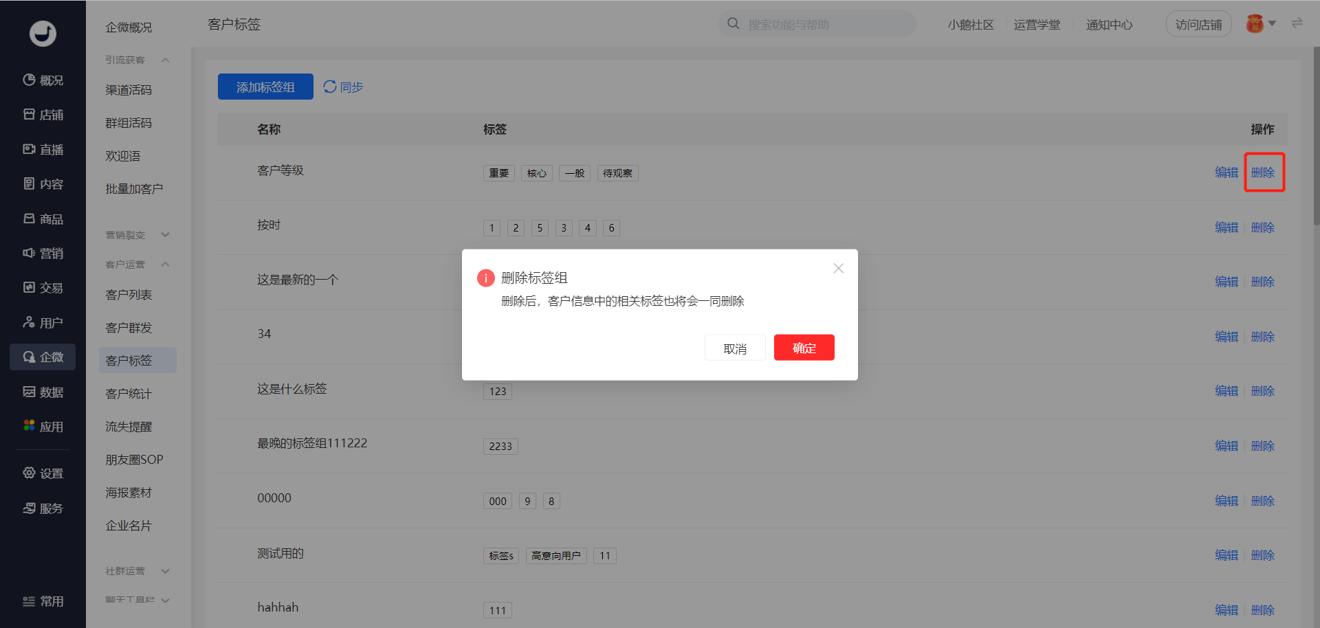1320x628 pixels.
Task: Open 朋友圈SOP menu item
Action: [134, 460]
